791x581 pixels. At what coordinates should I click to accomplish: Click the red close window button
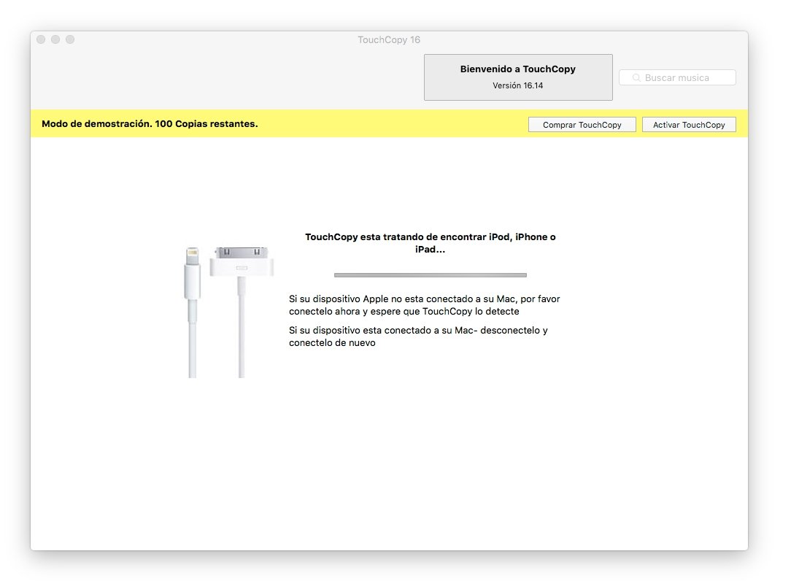pos(41,39)
